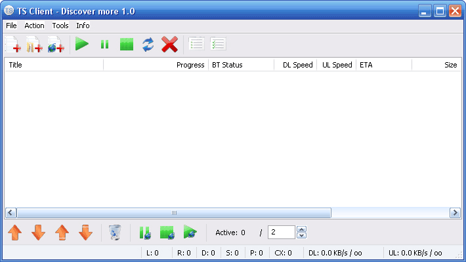Screen dimensions: 466x262
Task: Click the add from web URL icon
Action: [56, 45]
